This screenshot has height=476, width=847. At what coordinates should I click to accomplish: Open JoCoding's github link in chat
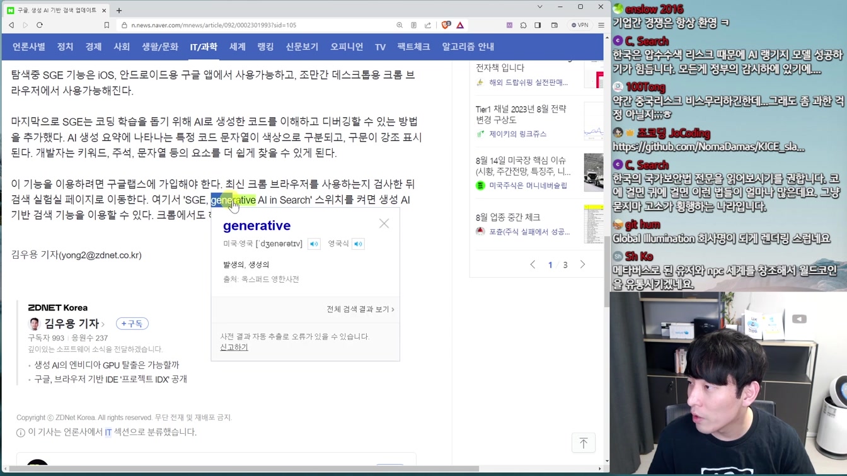click(708, 147)
